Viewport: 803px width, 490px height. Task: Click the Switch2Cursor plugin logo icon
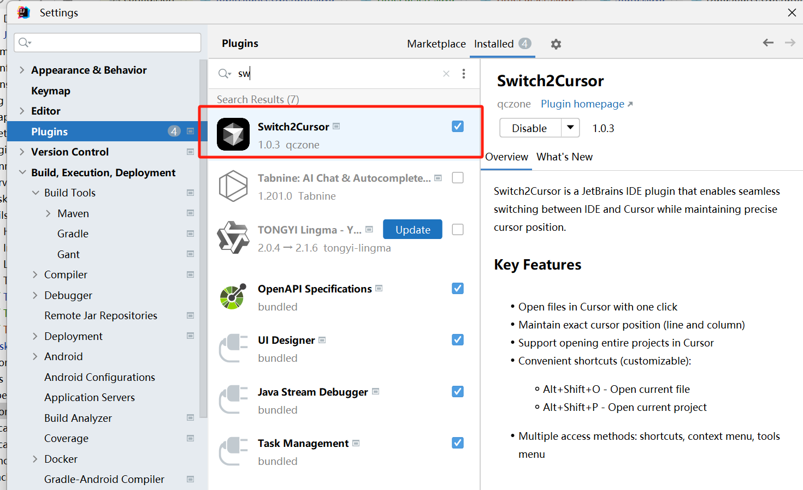(233, 134)
